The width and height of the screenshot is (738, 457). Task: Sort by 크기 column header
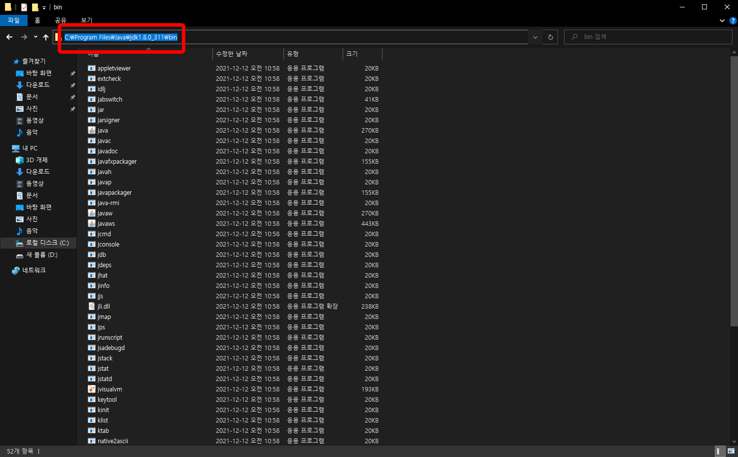362,54
